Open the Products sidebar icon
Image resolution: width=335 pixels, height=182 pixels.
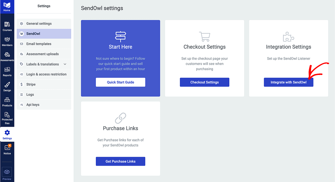(7, 102)
